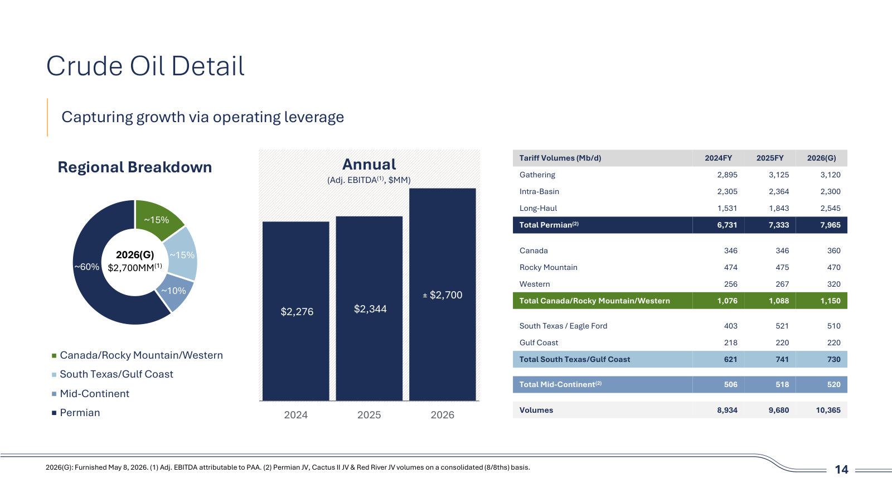Click the Tariff Volumes (Mb/d) header

click(560, 158)
